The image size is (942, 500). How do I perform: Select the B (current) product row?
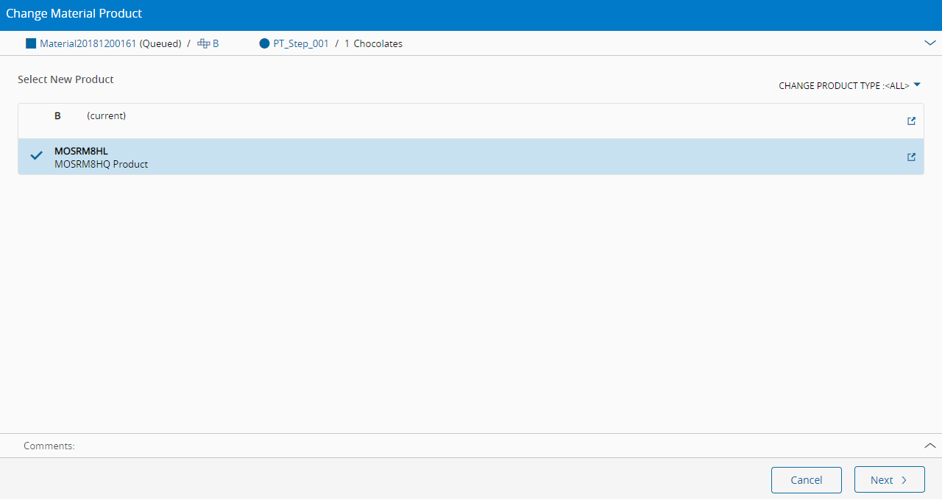pos(471,121)
